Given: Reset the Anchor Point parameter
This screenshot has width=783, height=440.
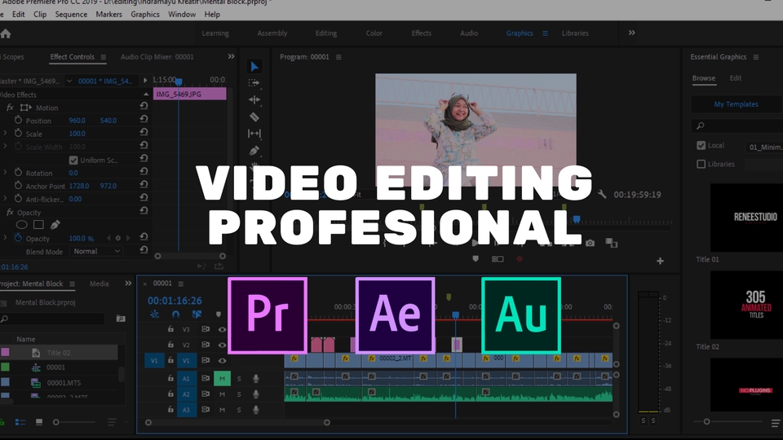Looking at the screenshot, I should (144, 184).
